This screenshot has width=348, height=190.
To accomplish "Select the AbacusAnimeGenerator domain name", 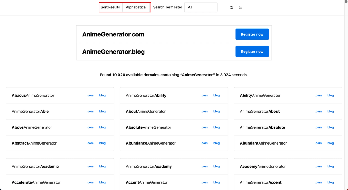I will pyautogui.click(x=33, y=96).
